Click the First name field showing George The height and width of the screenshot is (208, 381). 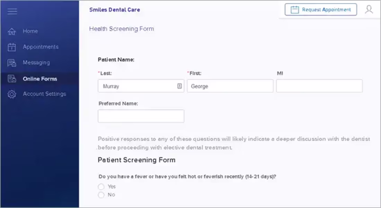point(230,86)
